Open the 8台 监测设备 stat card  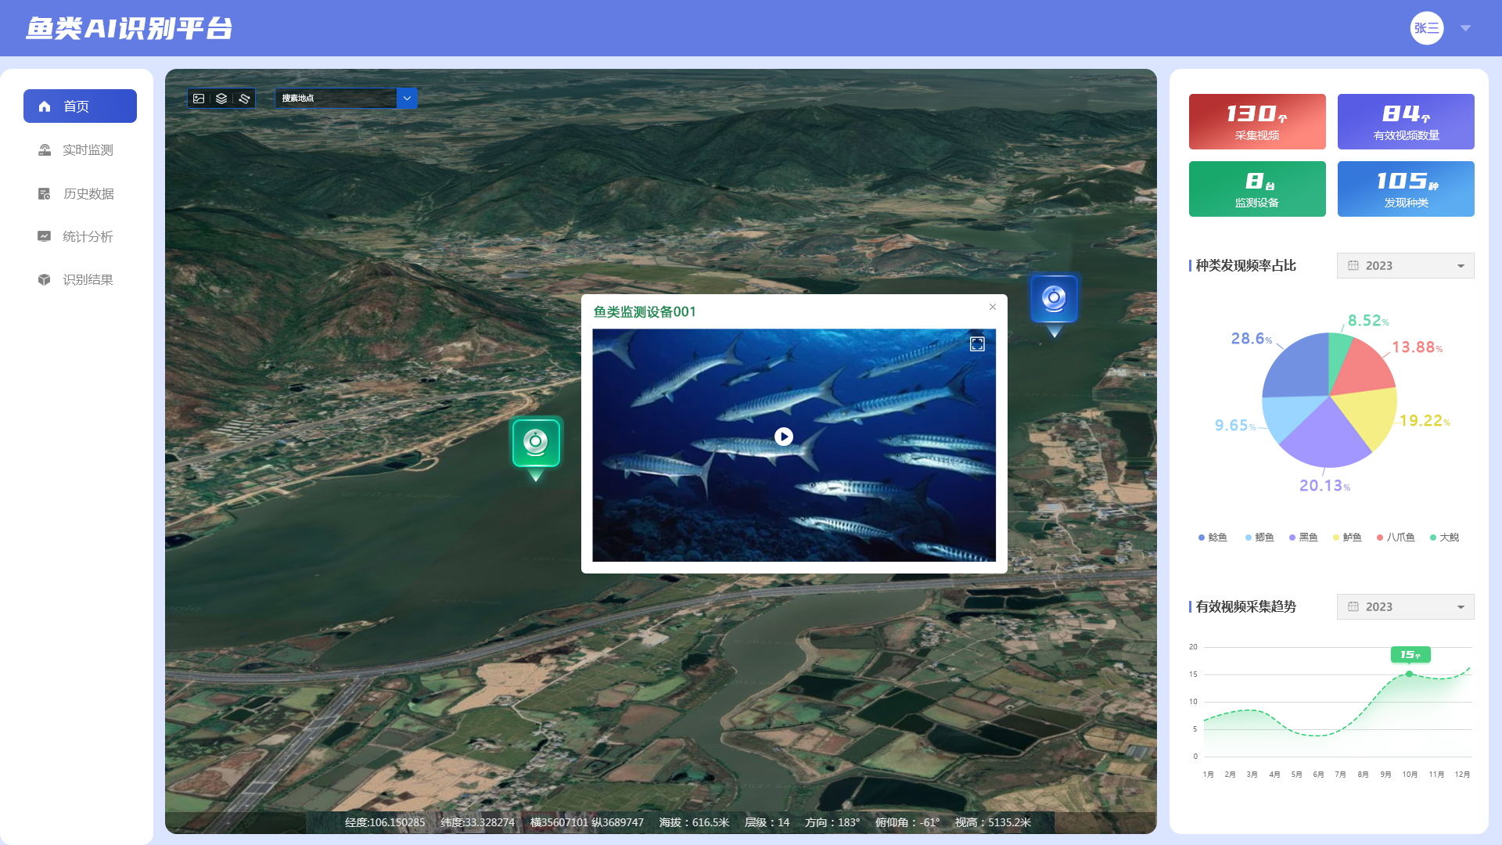pos(1257,189)
